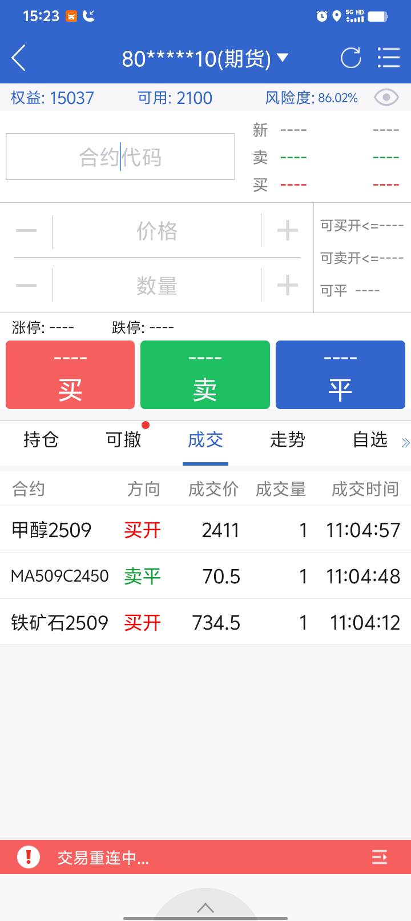Tap the back arrow icon
Viewport: 411px width, 921px height.
click(x=19, y=58)
